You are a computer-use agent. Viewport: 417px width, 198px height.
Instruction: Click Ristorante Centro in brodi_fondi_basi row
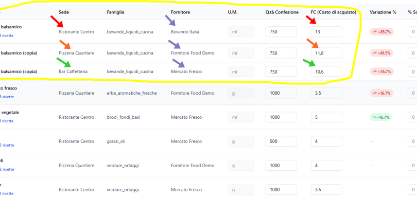pos(76,117)
